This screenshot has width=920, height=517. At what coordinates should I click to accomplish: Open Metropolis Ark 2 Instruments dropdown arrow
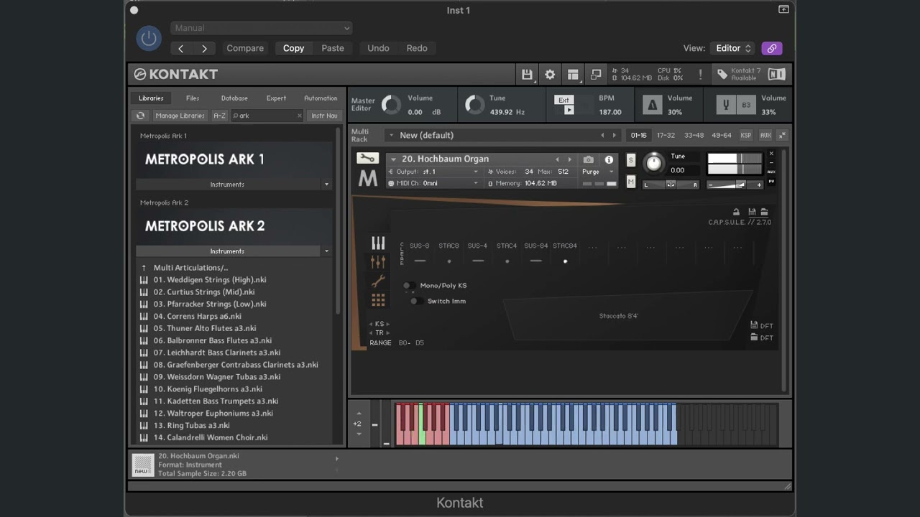click(326, 251)
